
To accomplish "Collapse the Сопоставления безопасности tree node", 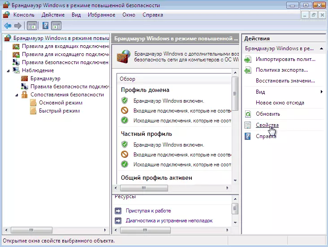I will coord(17,95).
